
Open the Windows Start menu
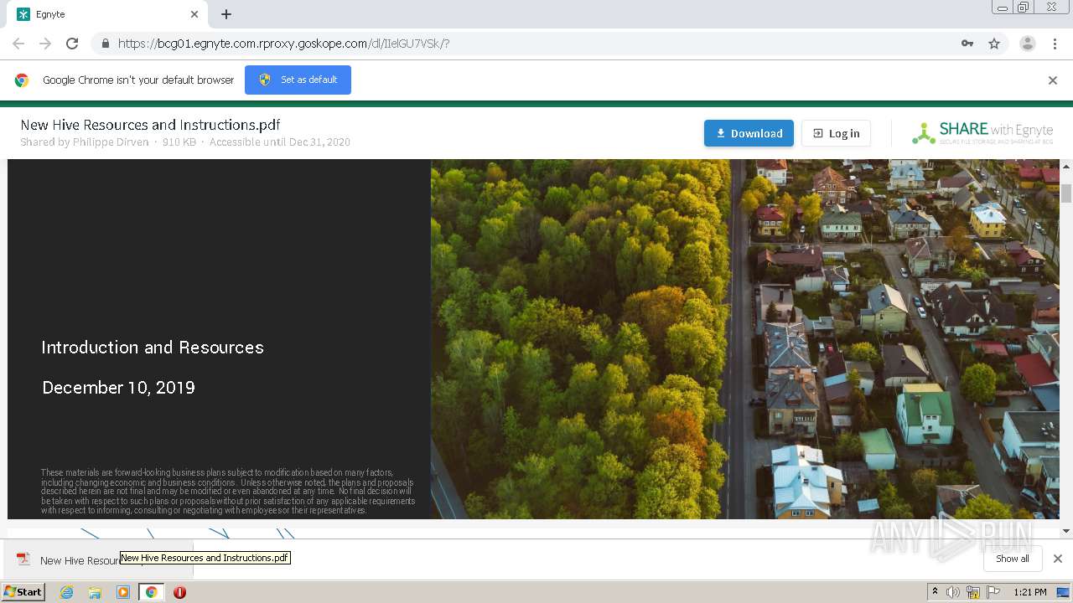click(23, 592)
